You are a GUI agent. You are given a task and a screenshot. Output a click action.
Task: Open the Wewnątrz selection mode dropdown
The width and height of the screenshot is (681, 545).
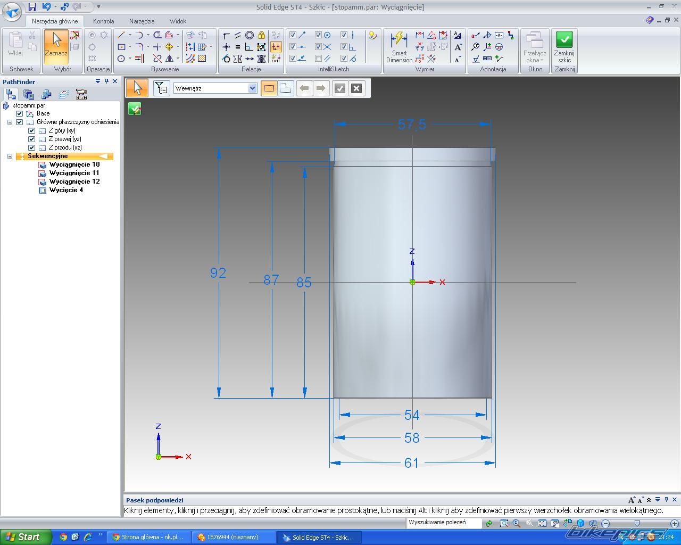[x=252, y=88]
